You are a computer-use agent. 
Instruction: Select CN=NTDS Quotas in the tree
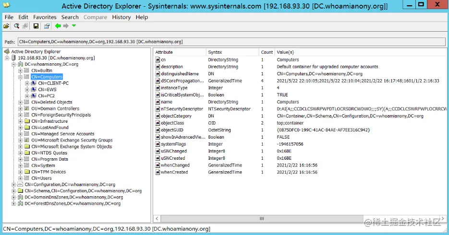click(x=49, y=153)
